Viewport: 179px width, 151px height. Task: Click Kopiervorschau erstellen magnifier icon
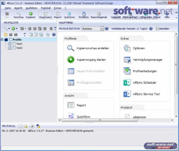(71, 48)
